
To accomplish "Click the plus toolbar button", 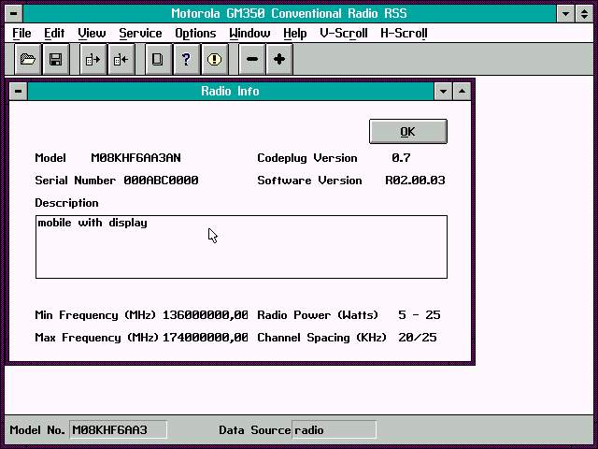I will click(x=279, y=59).
